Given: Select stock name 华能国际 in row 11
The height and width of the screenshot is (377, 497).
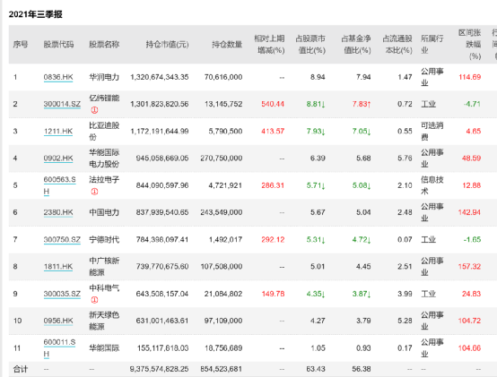Looking at the screenshot, I should click(104, 348).
